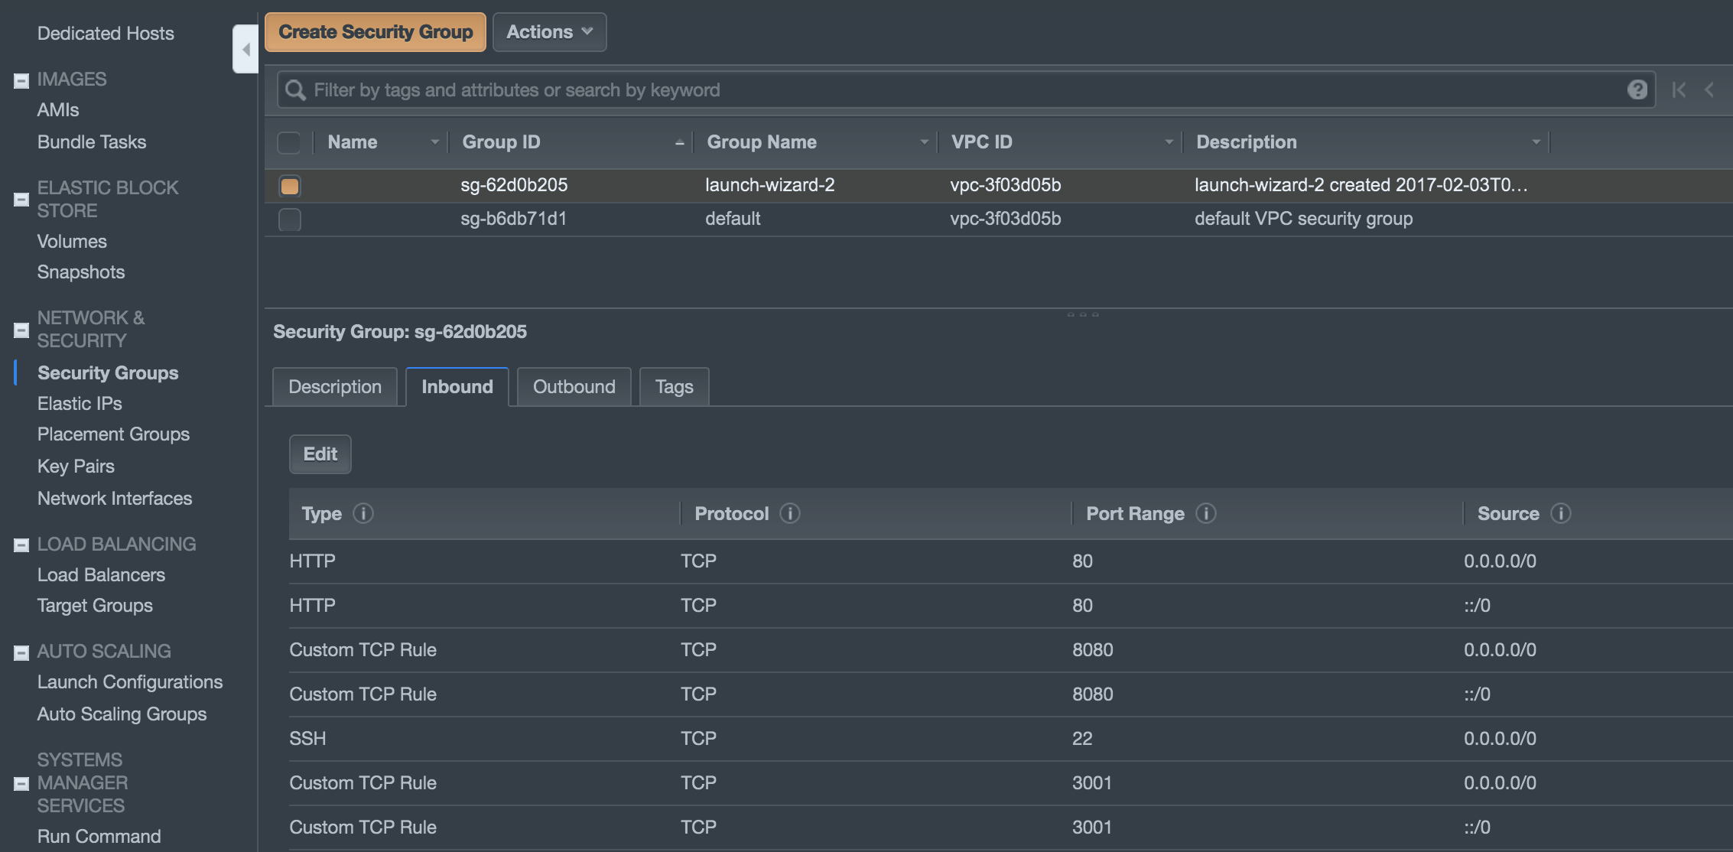Open Description column dropdown arrow
Screen dimensions: 1733x852
1536,142
